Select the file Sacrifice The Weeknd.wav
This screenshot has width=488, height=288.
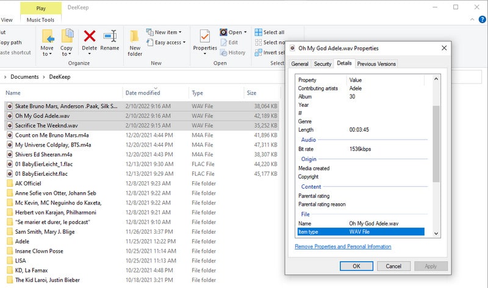142,126
